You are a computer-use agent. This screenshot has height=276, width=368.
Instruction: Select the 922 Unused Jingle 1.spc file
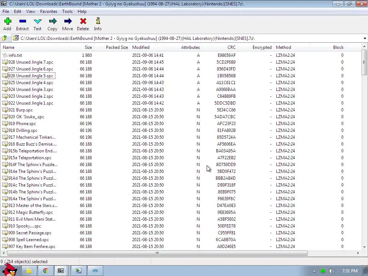click(x=31, y=103)
